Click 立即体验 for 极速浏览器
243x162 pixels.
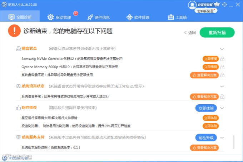(x=210, y=126)
